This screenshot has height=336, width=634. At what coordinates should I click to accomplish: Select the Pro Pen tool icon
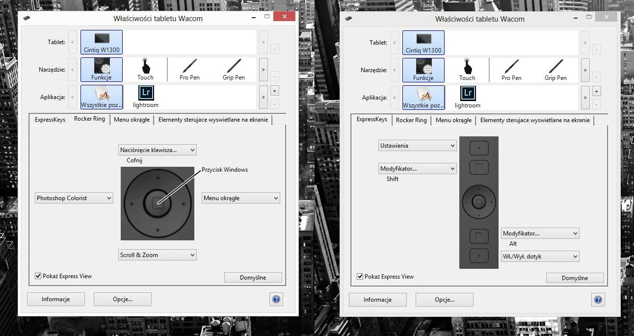[x=190, y=69]
